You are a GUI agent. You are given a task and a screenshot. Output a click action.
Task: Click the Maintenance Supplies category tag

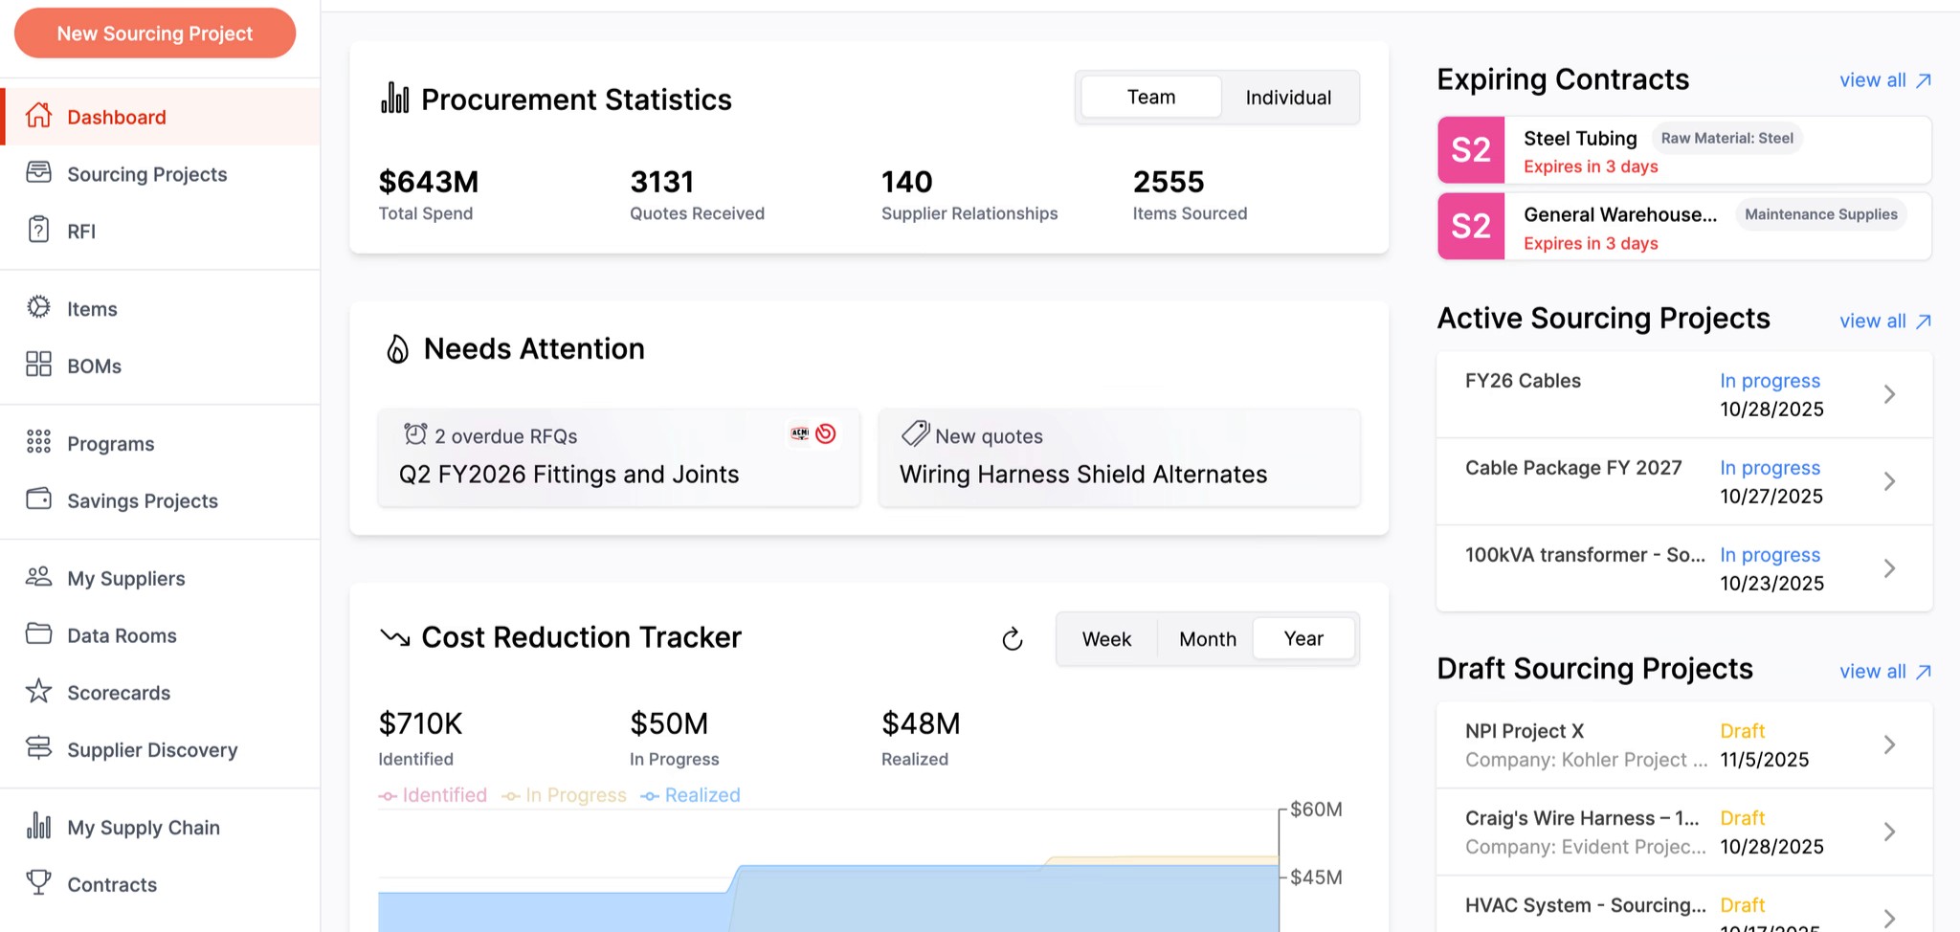1820,214
